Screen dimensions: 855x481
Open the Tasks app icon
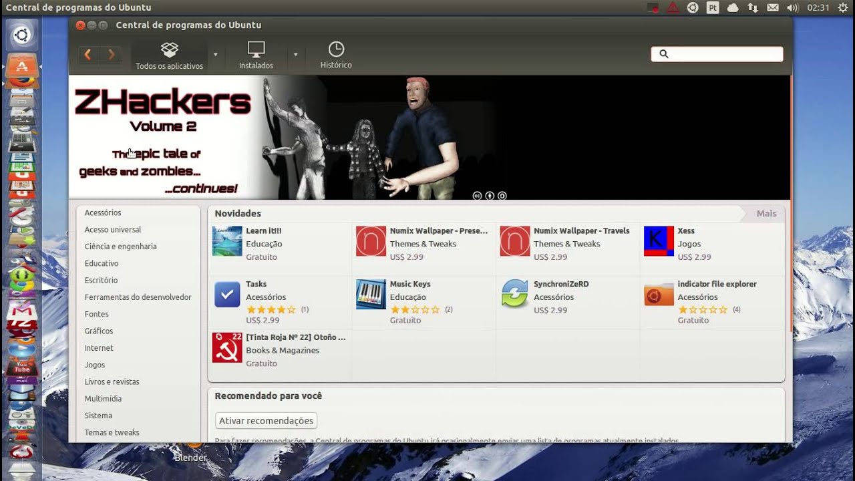pos(227,295)
